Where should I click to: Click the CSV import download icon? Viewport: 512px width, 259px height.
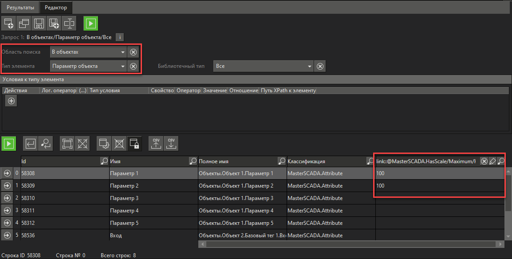point(171,143)
